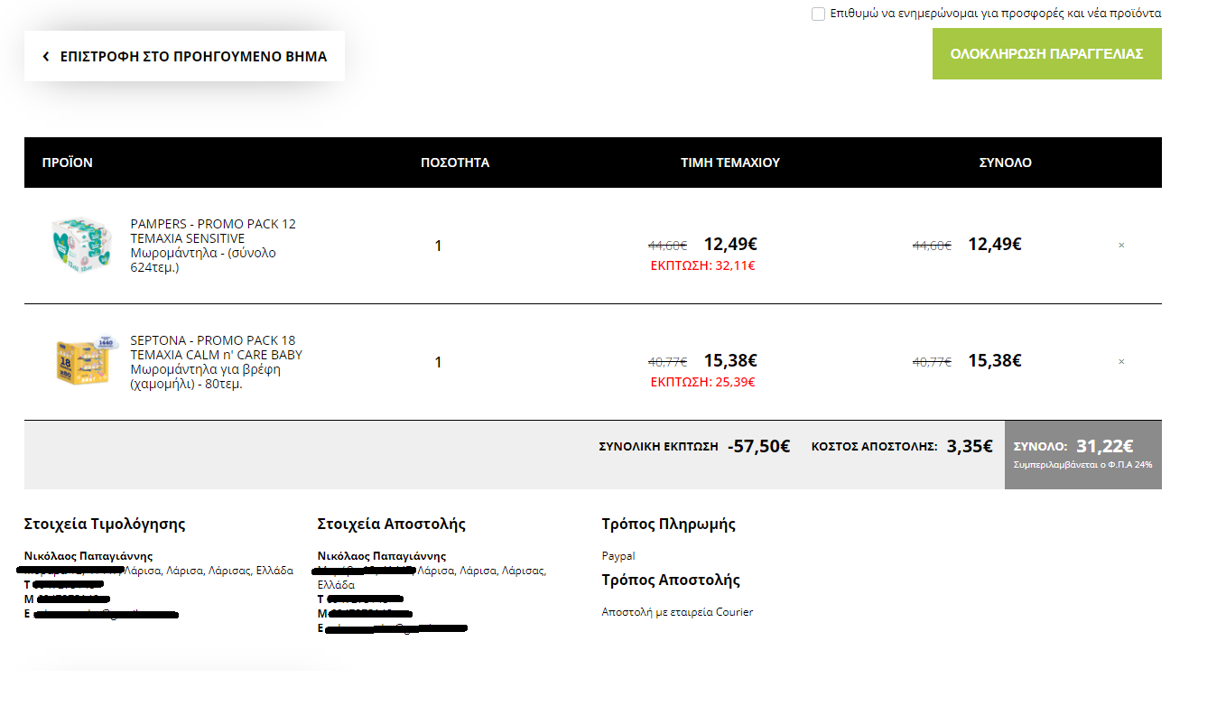Remove the SEPTONA item with its x icon

pyautogui.click(x=1121, y=361)
